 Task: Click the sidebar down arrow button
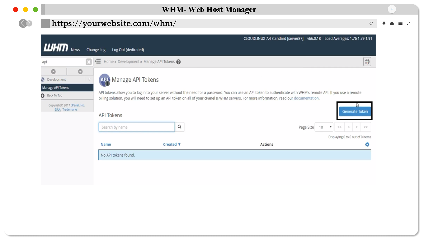80,72
